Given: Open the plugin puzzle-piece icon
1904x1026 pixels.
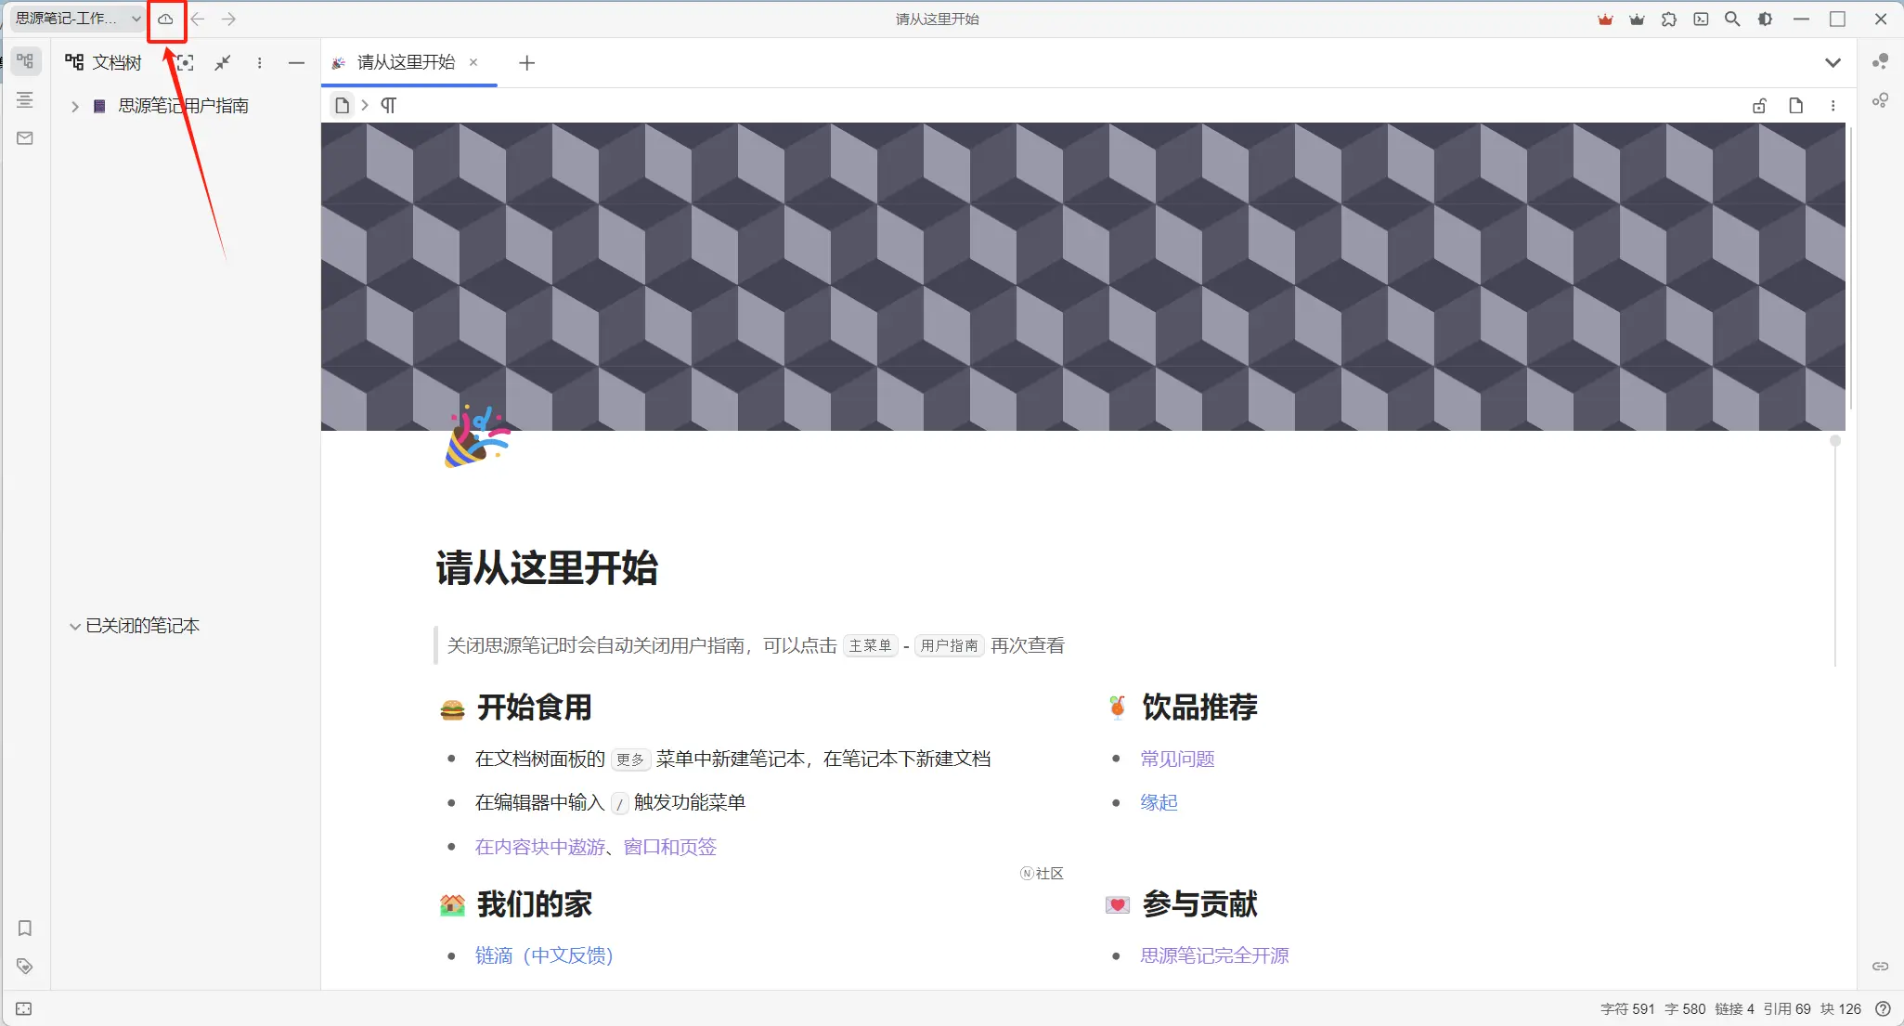Looking at the screenshot, I should click(x=1669, y=19).
